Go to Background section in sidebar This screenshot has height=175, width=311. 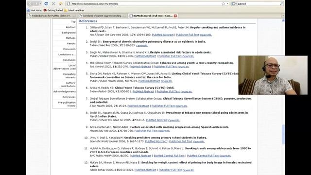(x=69, y=33)
